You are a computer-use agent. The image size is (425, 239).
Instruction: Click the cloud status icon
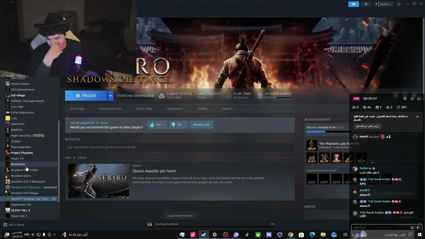click(162, 96)
